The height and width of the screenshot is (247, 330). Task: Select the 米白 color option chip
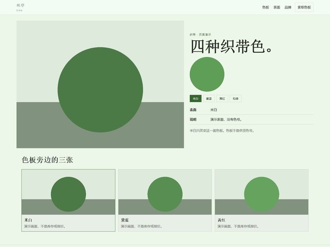pos(196,98)
